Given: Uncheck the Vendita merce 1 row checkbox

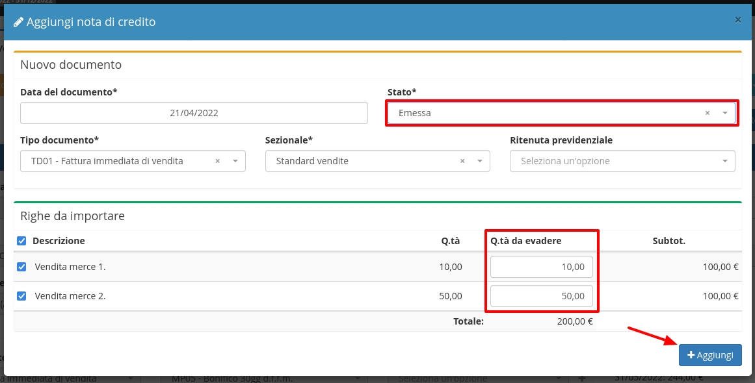Looking at the screenshot, I should coord(21,267).
